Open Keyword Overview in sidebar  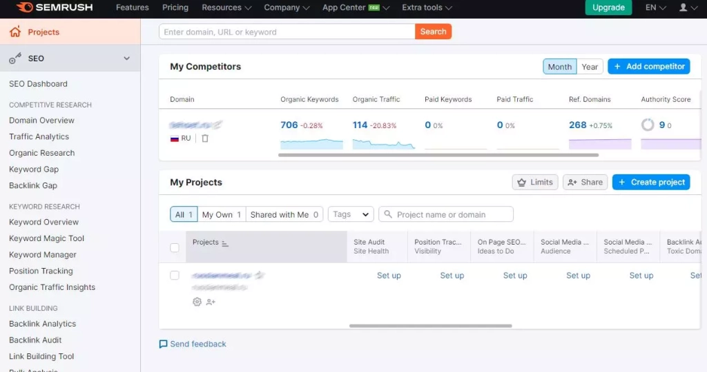click(43, 222)
